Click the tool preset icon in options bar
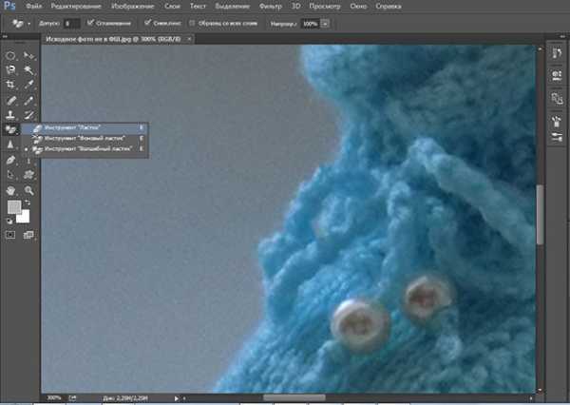Viewport: 570px width, 405px height. (x=17, y=23)
